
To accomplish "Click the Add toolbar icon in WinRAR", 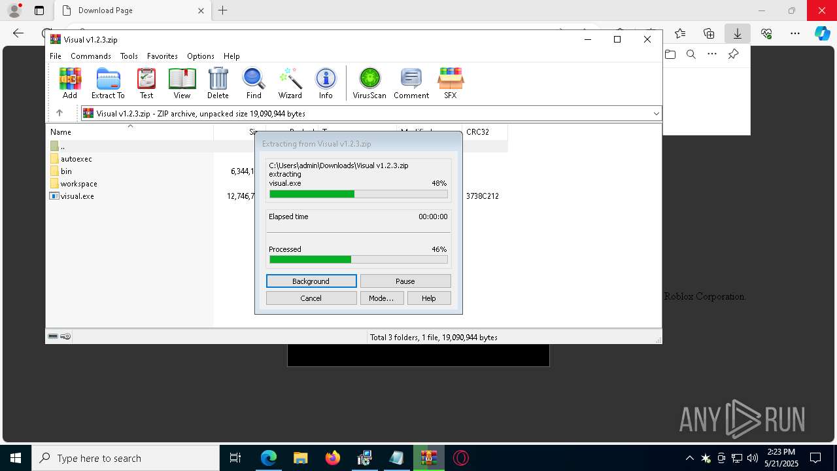I will tap(70, 83).
